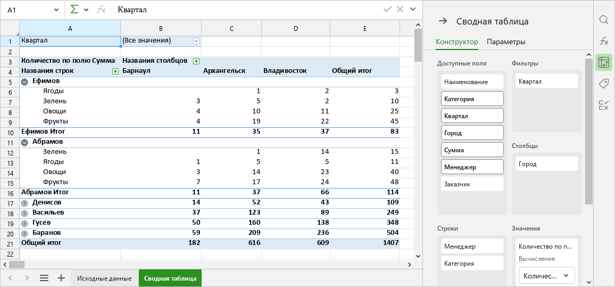Switch to the Параметры tab
This screenshot has height=287, width=615.
pos(506,42)
